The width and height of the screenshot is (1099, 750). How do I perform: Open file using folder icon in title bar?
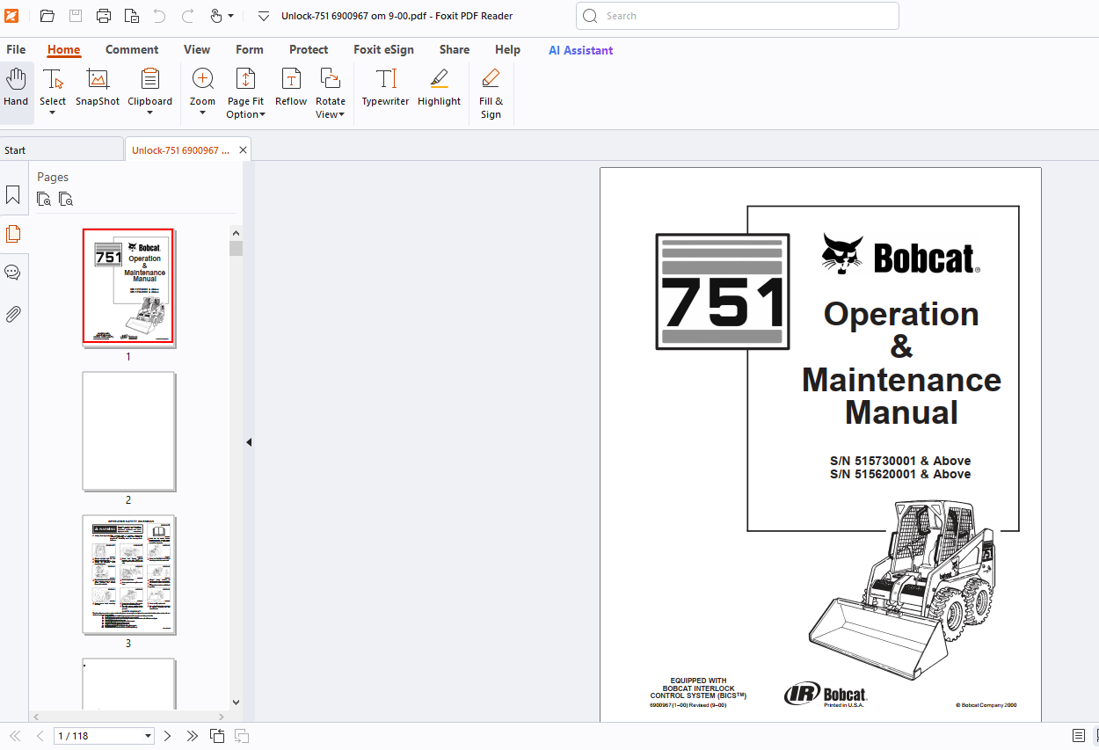[47, 16]
